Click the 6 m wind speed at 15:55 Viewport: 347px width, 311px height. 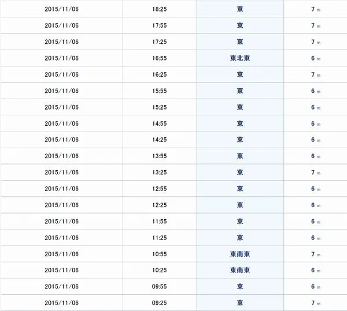click(316, 91)
